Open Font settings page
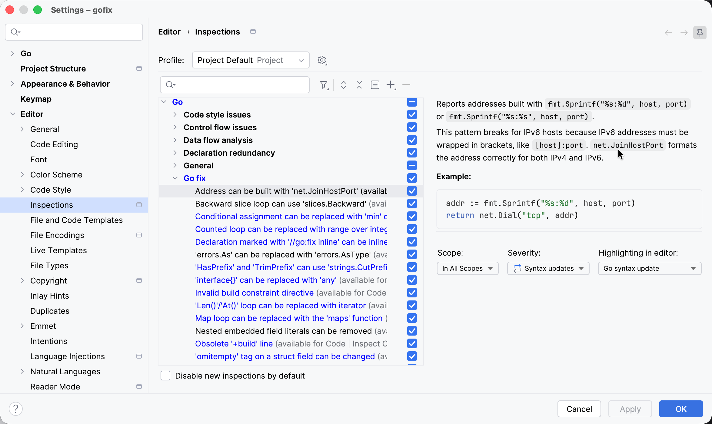 [x=38, y=159]
